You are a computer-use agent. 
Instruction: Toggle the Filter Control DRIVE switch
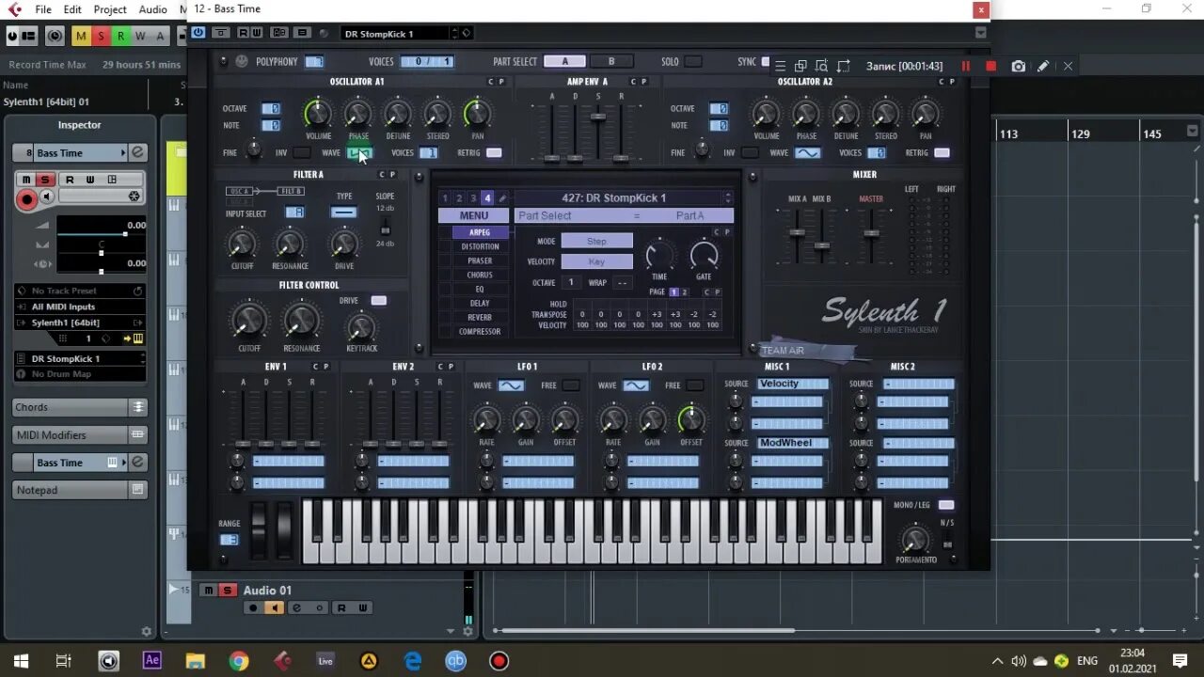[379, 301]
